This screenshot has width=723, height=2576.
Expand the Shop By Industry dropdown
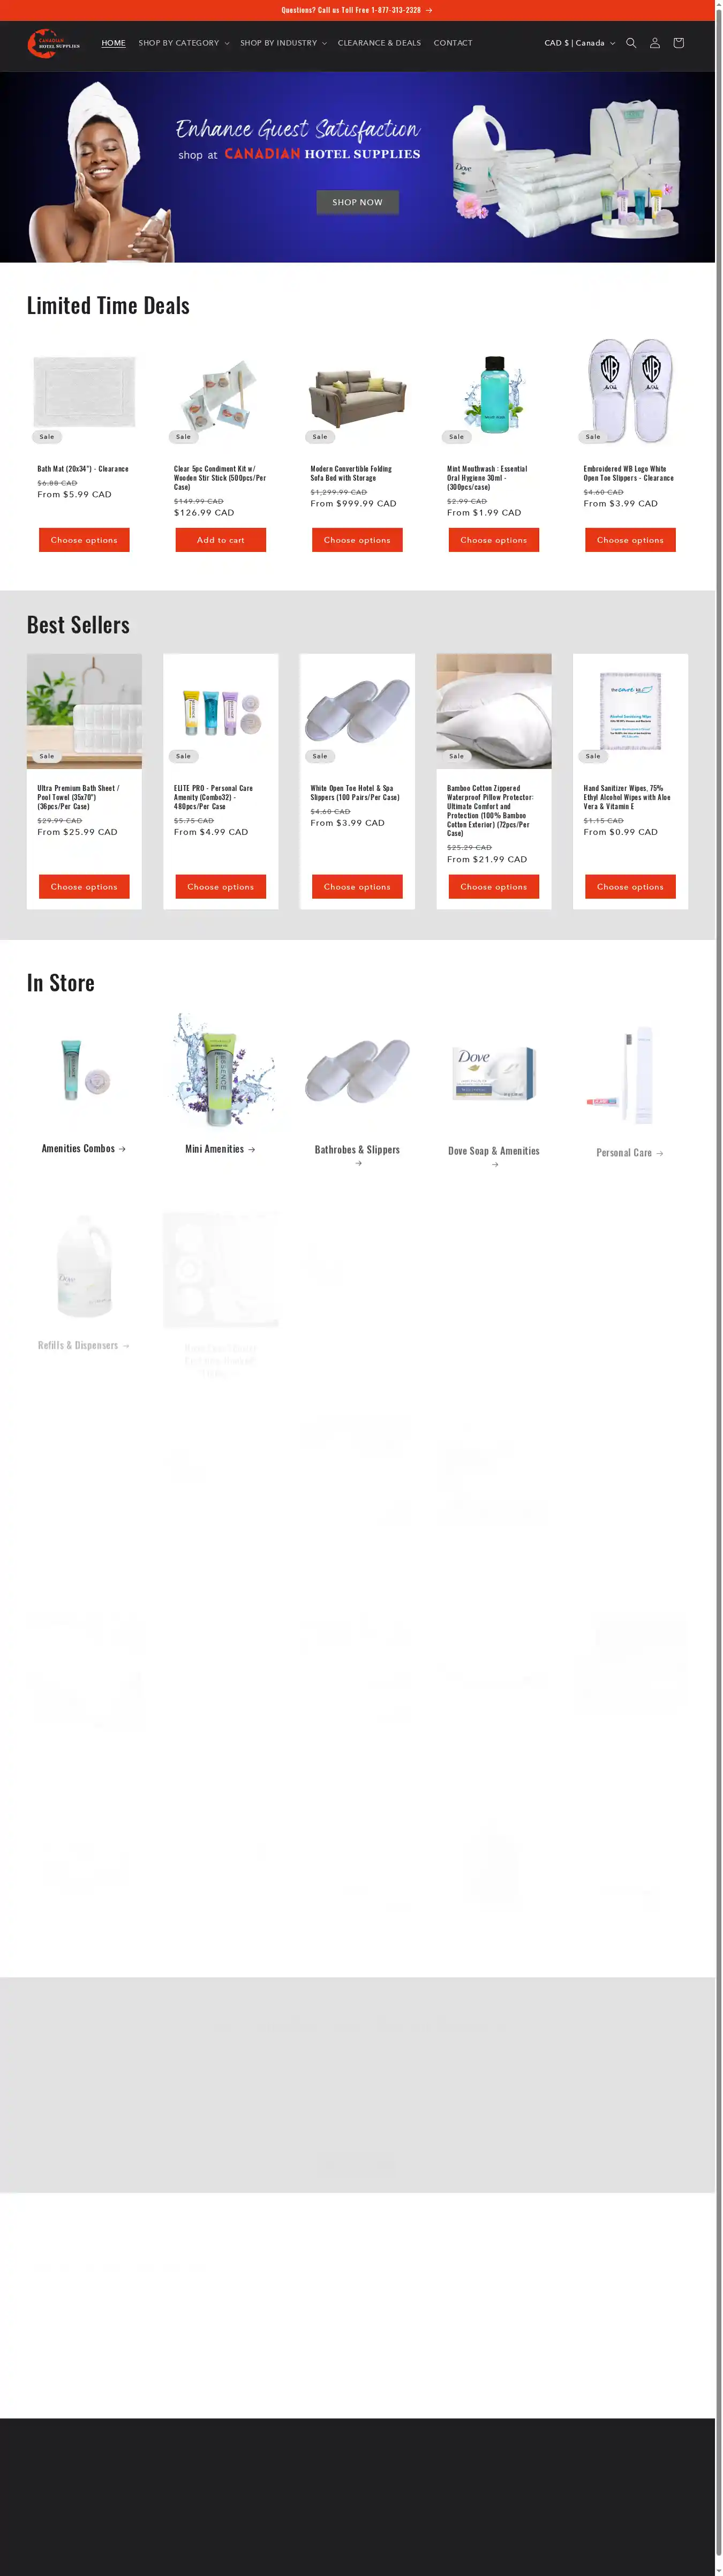(283, 43)
